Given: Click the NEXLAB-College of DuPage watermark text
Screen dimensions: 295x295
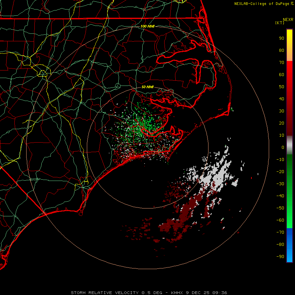Looking at the screenshot, I should click(x=264, y=4).
